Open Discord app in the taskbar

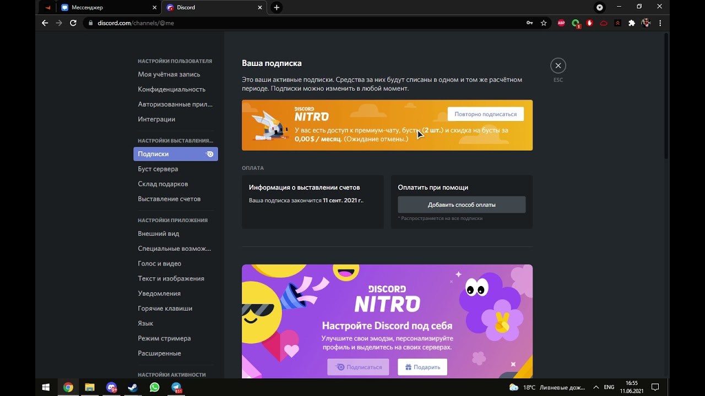pos(112,387)
